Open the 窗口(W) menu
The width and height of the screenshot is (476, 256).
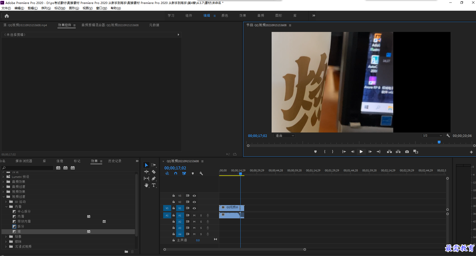click(x=101, y=8)
